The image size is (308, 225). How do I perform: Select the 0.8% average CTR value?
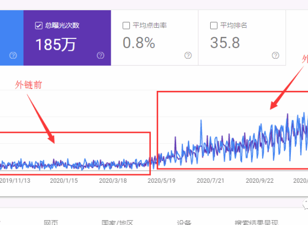pos(139,43)
